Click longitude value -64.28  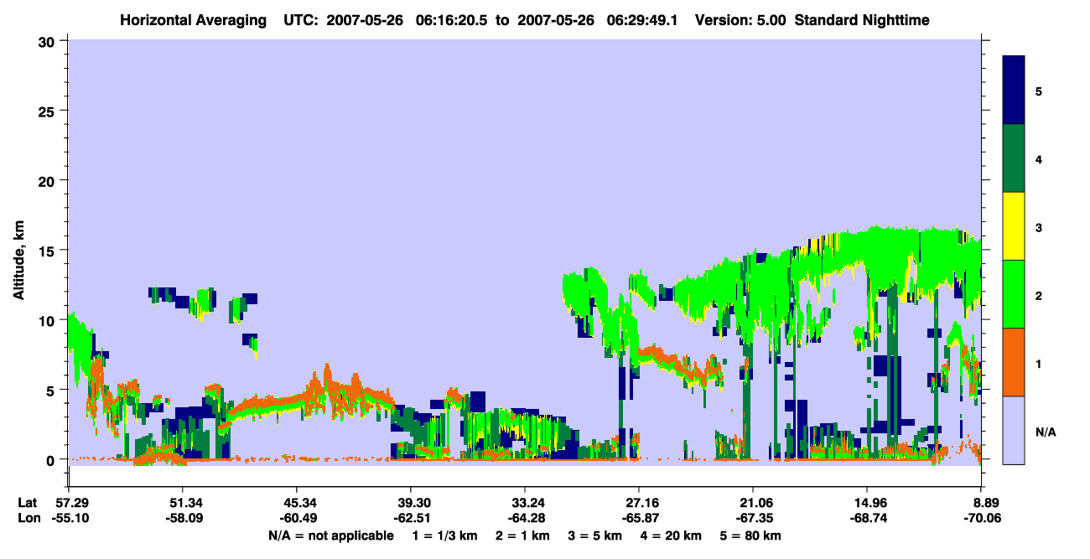point(525,518)
